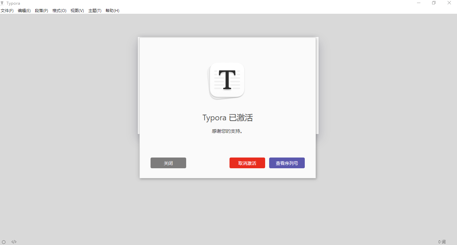
Task: Click the 0 词 word count
Action: tap(442, 242)
